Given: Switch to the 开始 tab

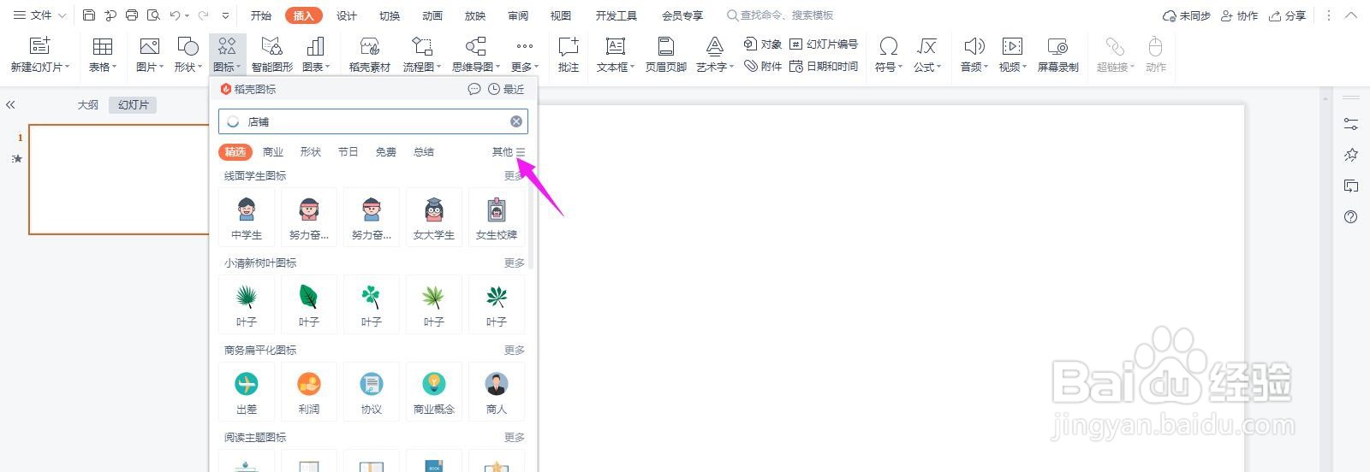Looking at the screenshot, I should click(261, 15).
